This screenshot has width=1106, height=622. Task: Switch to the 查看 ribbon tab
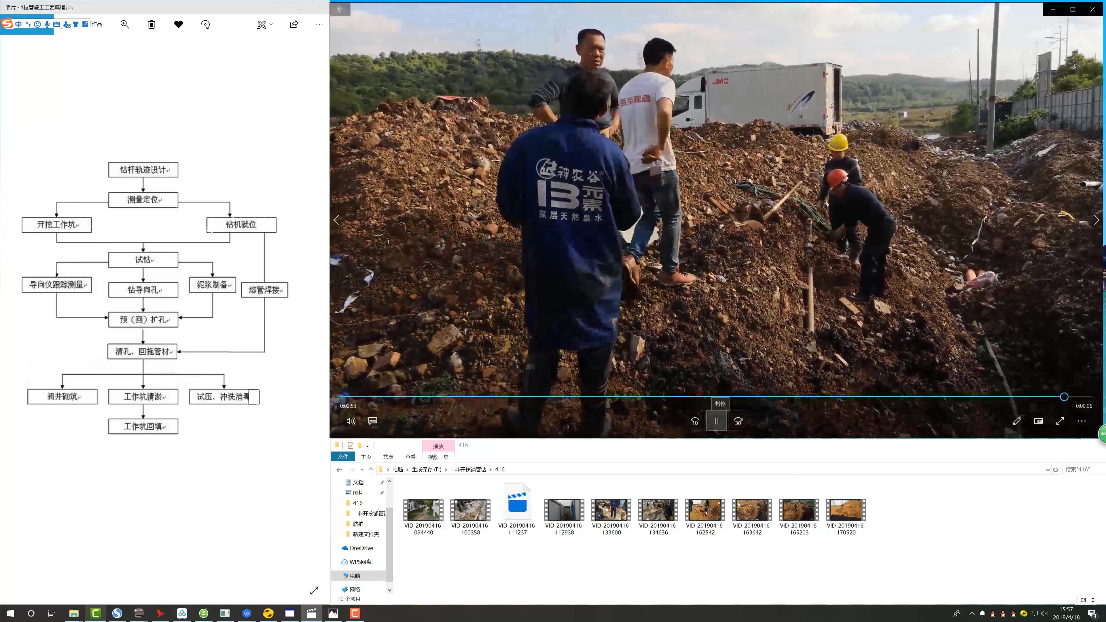(x=410, y=457)
